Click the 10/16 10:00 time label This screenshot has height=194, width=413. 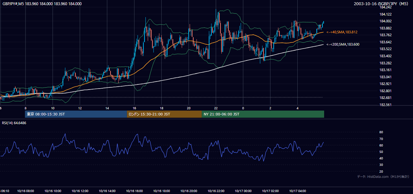53,191
